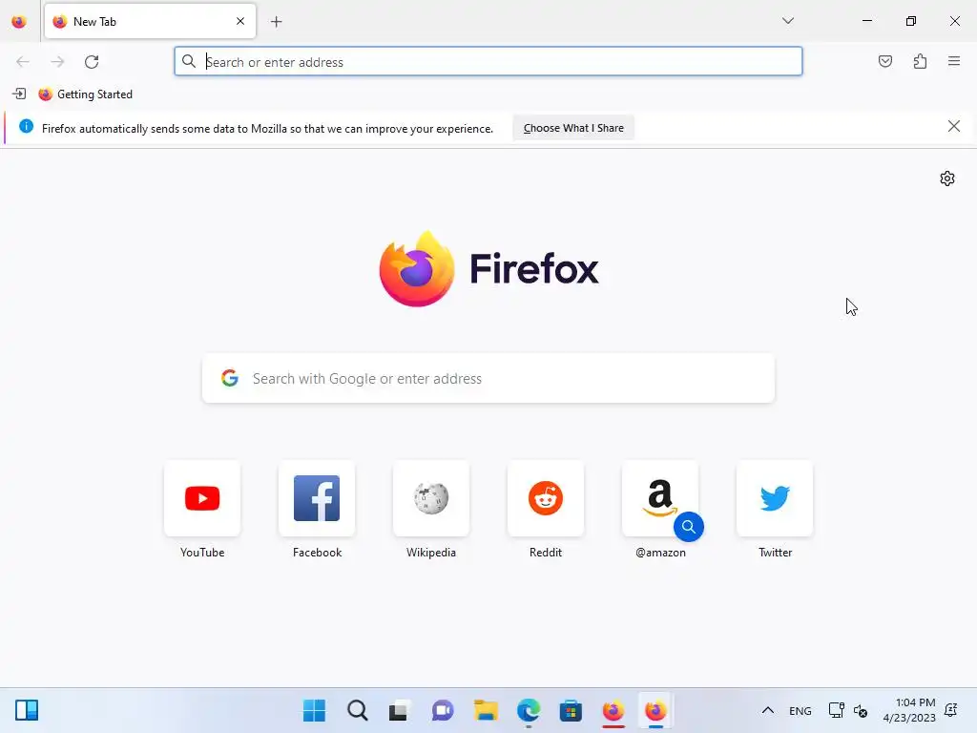Image resolution: width=977 pixels, height=733 pixels.
Task: Switch to first Firefox taskbar icon
Action: click(613, 710)
